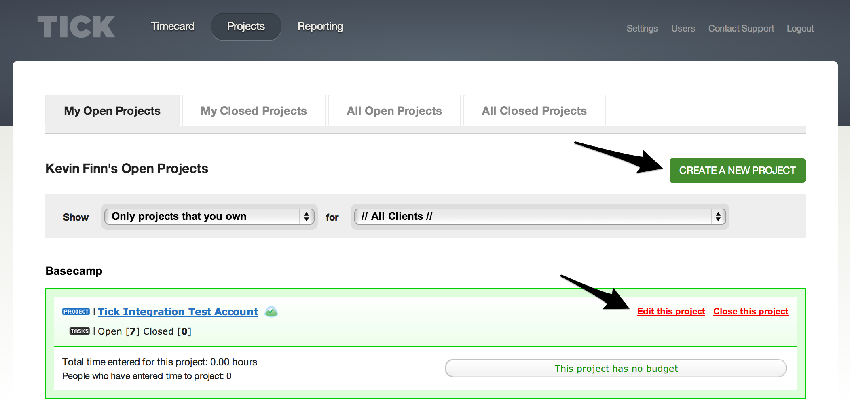Image resolution: width=850 pixels, height=413 pixels.
Task: Open the Tick Integration Test Account project
Action: [x=178, y=311]
